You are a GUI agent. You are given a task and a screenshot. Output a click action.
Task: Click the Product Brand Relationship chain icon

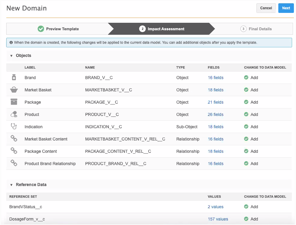[14, 164]
